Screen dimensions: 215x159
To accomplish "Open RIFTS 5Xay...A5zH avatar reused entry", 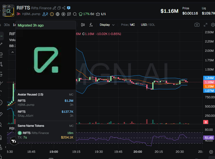I will click(45, 114).
